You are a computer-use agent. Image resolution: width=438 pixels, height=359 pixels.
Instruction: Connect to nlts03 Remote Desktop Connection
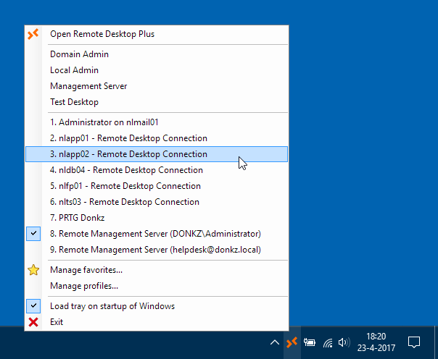157,202
